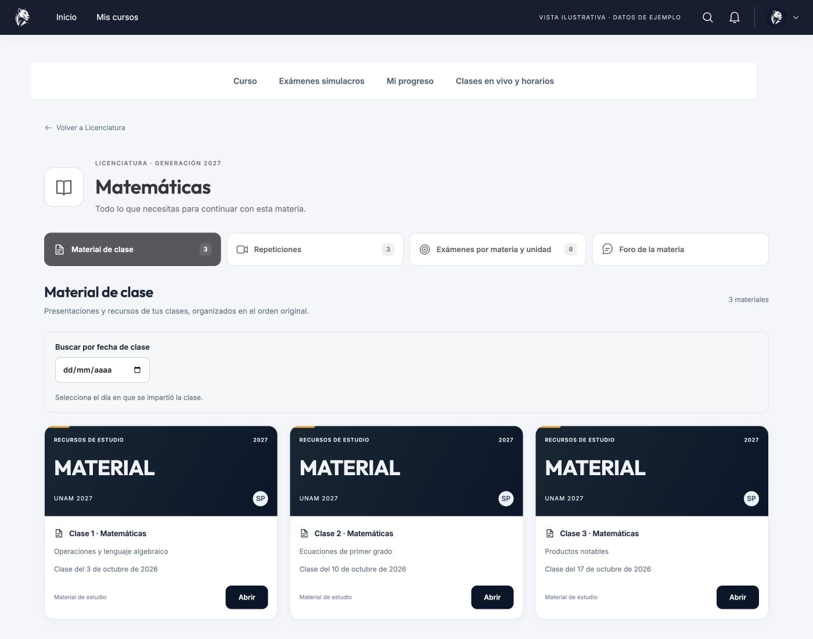Select the title Clase 1 · Matemáticas
The width and height of the screenshot is (813, 639).
tap(107, 533)
